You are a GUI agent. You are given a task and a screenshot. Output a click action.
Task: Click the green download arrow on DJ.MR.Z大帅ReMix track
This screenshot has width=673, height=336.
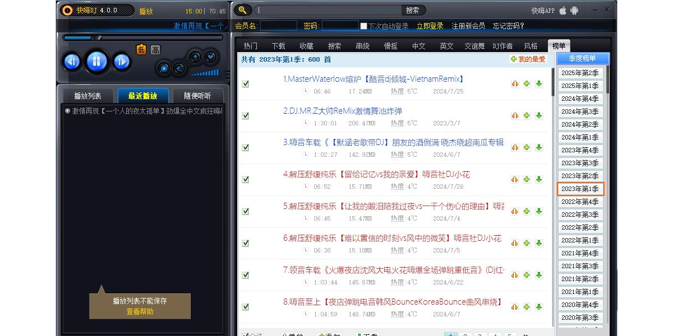539,115
